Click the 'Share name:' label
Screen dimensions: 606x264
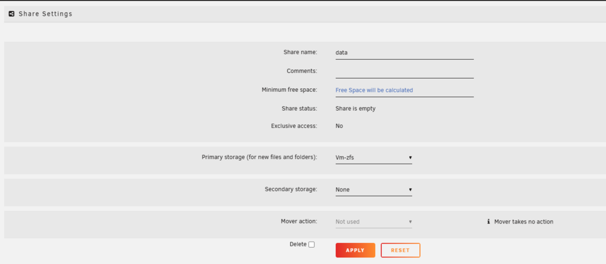click(301, 52)
